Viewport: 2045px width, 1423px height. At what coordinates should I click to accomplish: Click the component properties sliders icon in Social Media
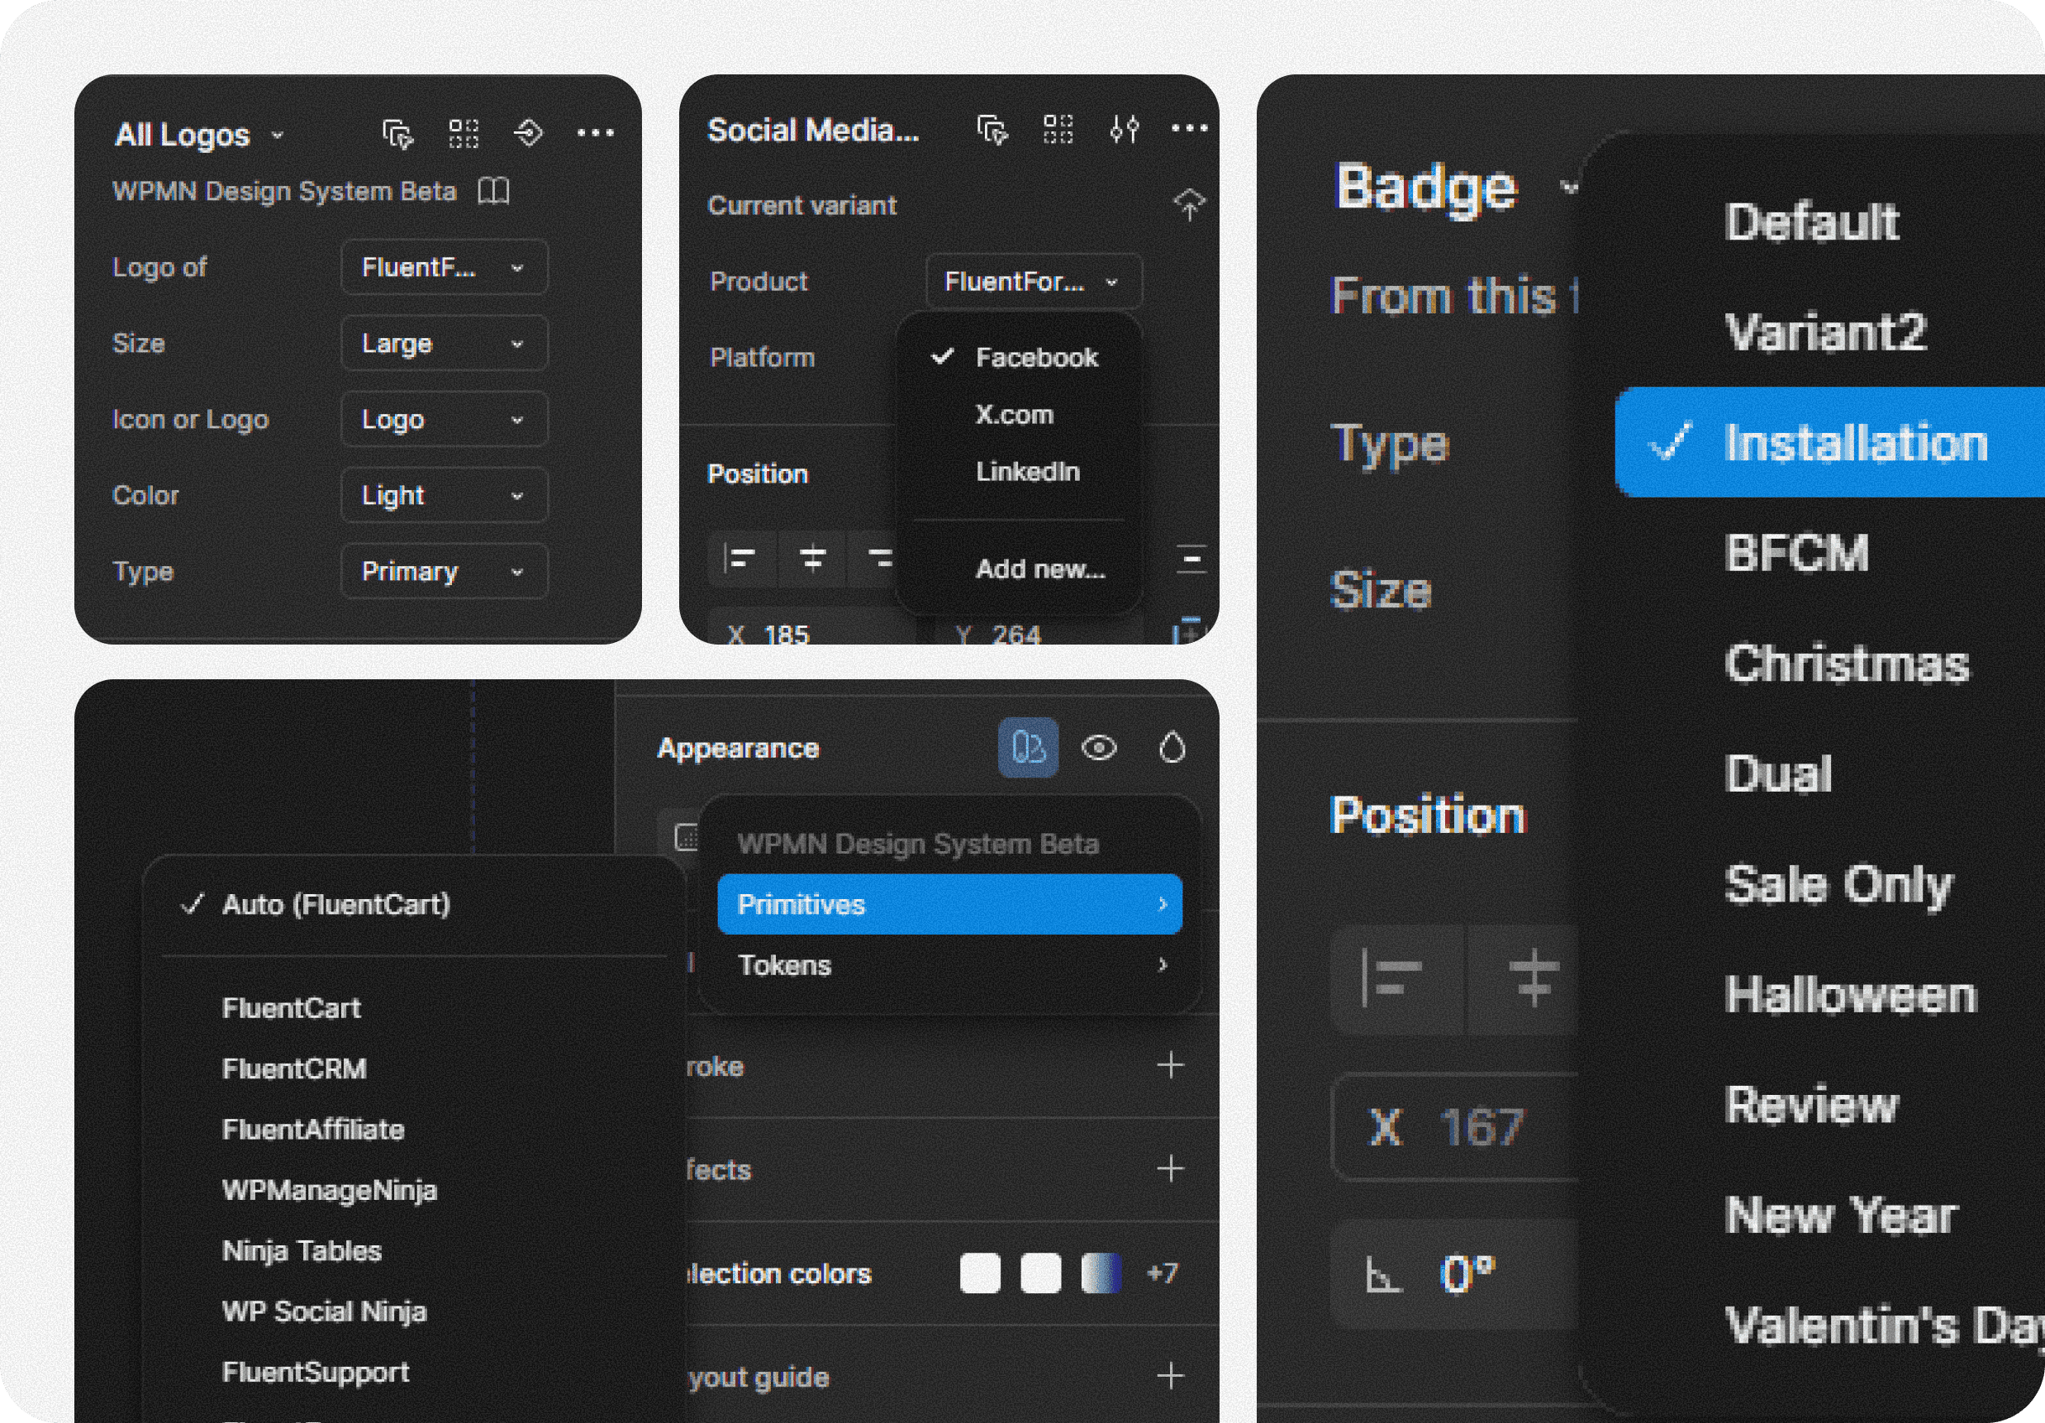pos(1124,130)
